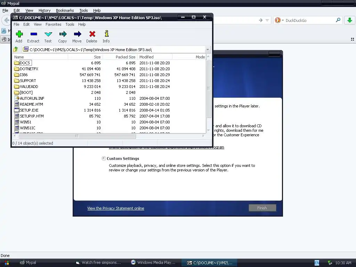Open the 7-Zip File menu
The image size is (356, 267).
(x=16, y=24)
